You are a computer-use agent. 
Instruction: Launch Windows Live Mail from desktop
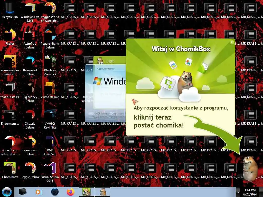[x=30, y=12]
